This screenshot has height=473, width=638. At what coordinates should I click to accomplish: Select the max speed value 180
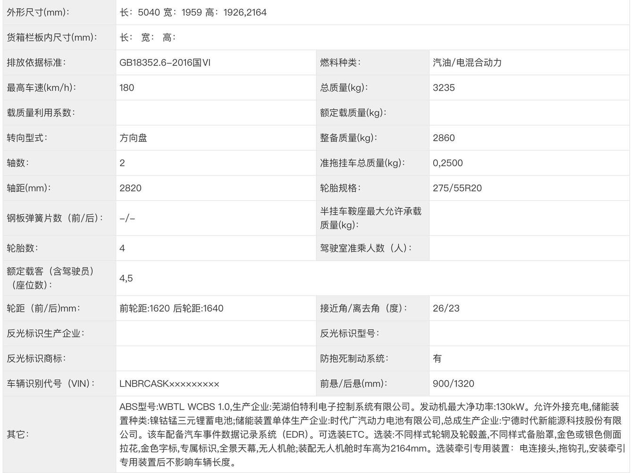(x=127, y=87)
